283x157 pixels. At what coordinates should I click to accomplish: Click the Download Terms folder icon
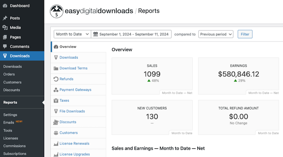pyautogui.click(x=56, y=69)
